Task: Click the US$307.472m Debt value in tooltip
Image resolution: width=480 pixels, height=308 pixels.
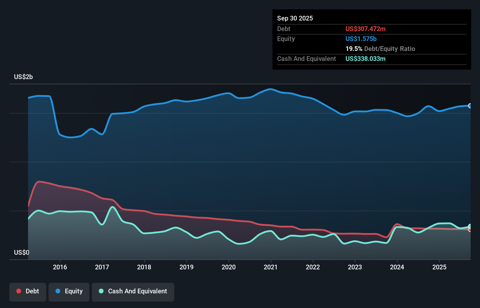Action: pos(366,29)
